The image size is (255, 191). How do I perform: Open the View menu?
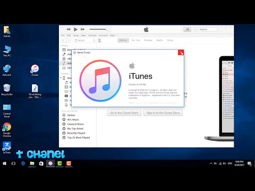pos(83,36)
